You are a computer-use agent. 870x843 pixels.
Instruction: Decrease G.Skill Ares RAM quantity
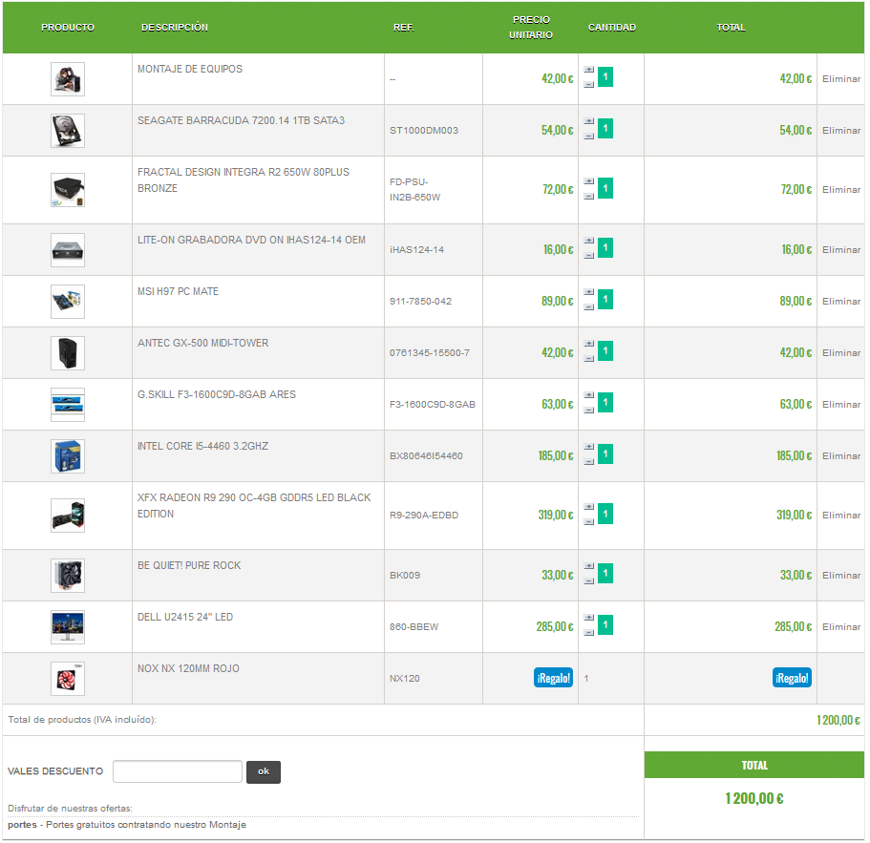(x=588, y=410)
